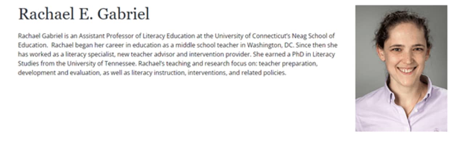Open Rachael Gabriel's profile photo

pyautogui.click(x=401, y=68)
